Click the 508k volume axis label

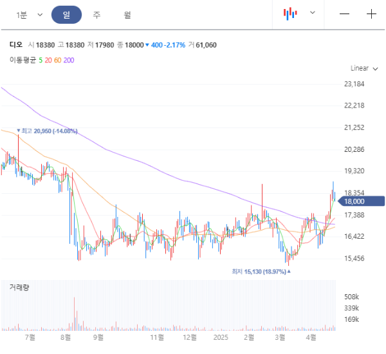click(351, 297)
